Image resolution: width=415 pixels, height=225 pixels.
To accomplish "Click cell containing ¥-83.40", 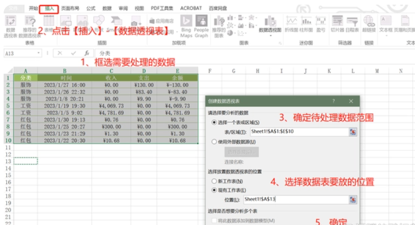I will tap(177, 92).
